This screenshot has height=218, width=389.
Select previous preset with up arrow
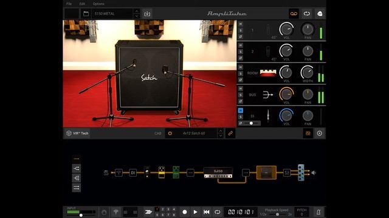[x=137, y=11]
